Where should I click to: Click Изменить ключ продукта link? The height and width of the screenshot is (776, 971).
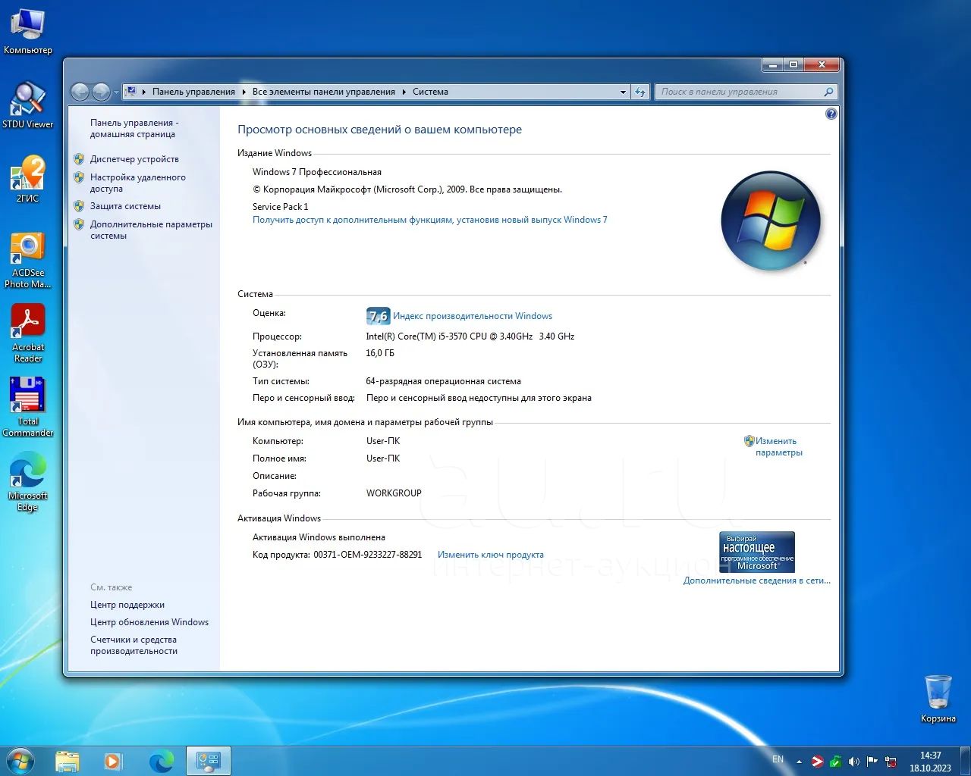[x=491, y=555]
